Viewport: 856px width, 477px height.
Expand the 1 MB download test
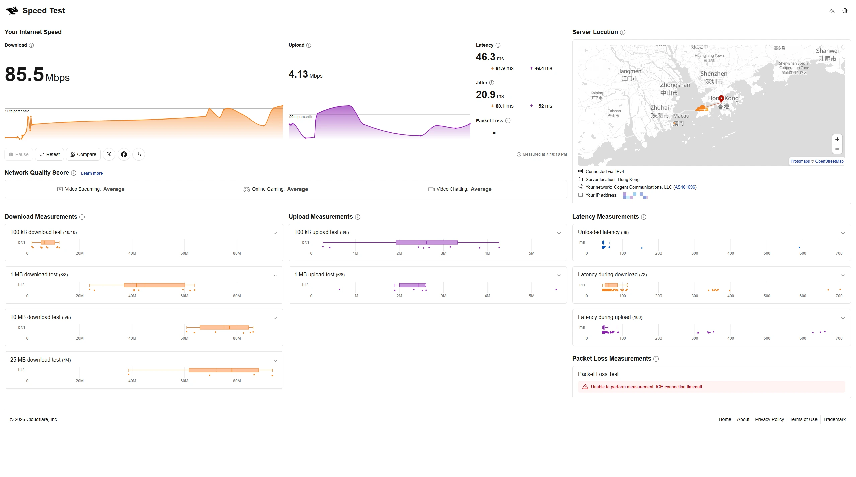275,275
